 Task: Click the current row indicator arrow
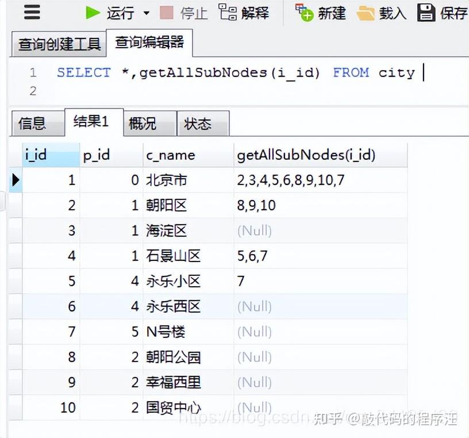(16, 179)
